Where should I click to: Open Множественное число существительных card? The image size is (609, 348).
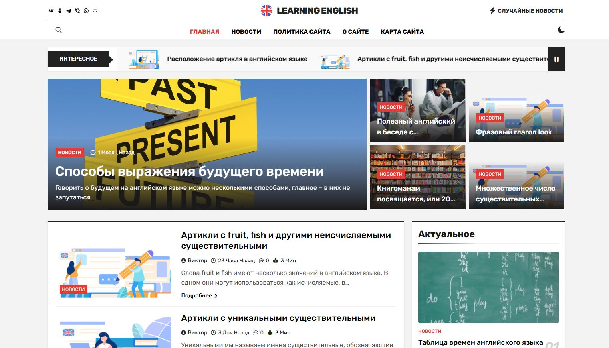[516, 194]
